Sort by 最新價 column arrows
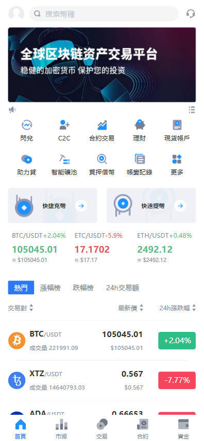204x441 pixels. click(x=142, y=308)
